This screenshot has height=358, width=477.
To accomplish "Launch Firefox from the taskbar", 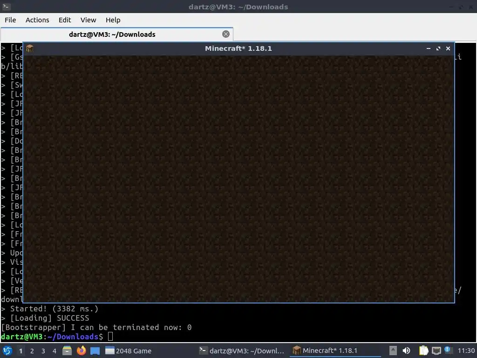I will pyautogui.click(x=81, y=351).
